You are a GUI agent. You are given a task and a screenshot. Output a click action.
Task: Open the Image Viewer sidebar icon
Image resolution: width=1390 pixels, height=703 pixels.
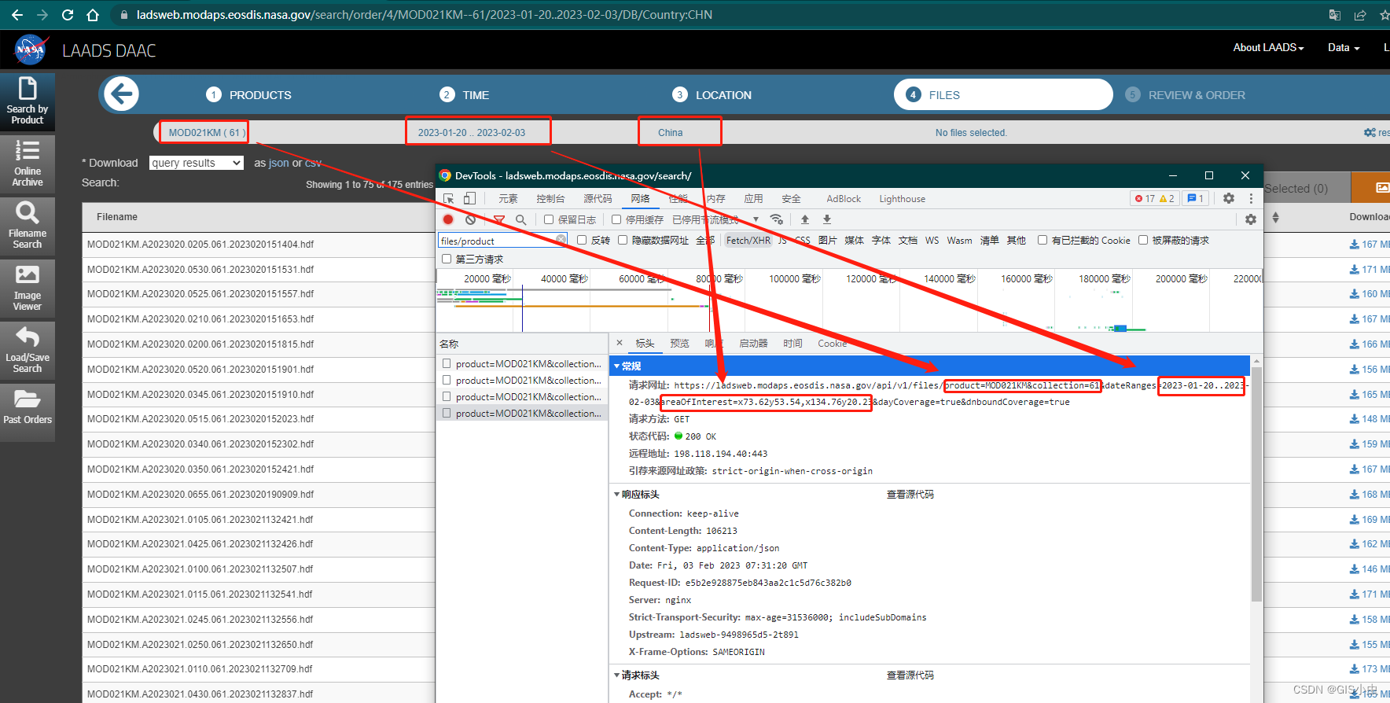coord(28,288)
